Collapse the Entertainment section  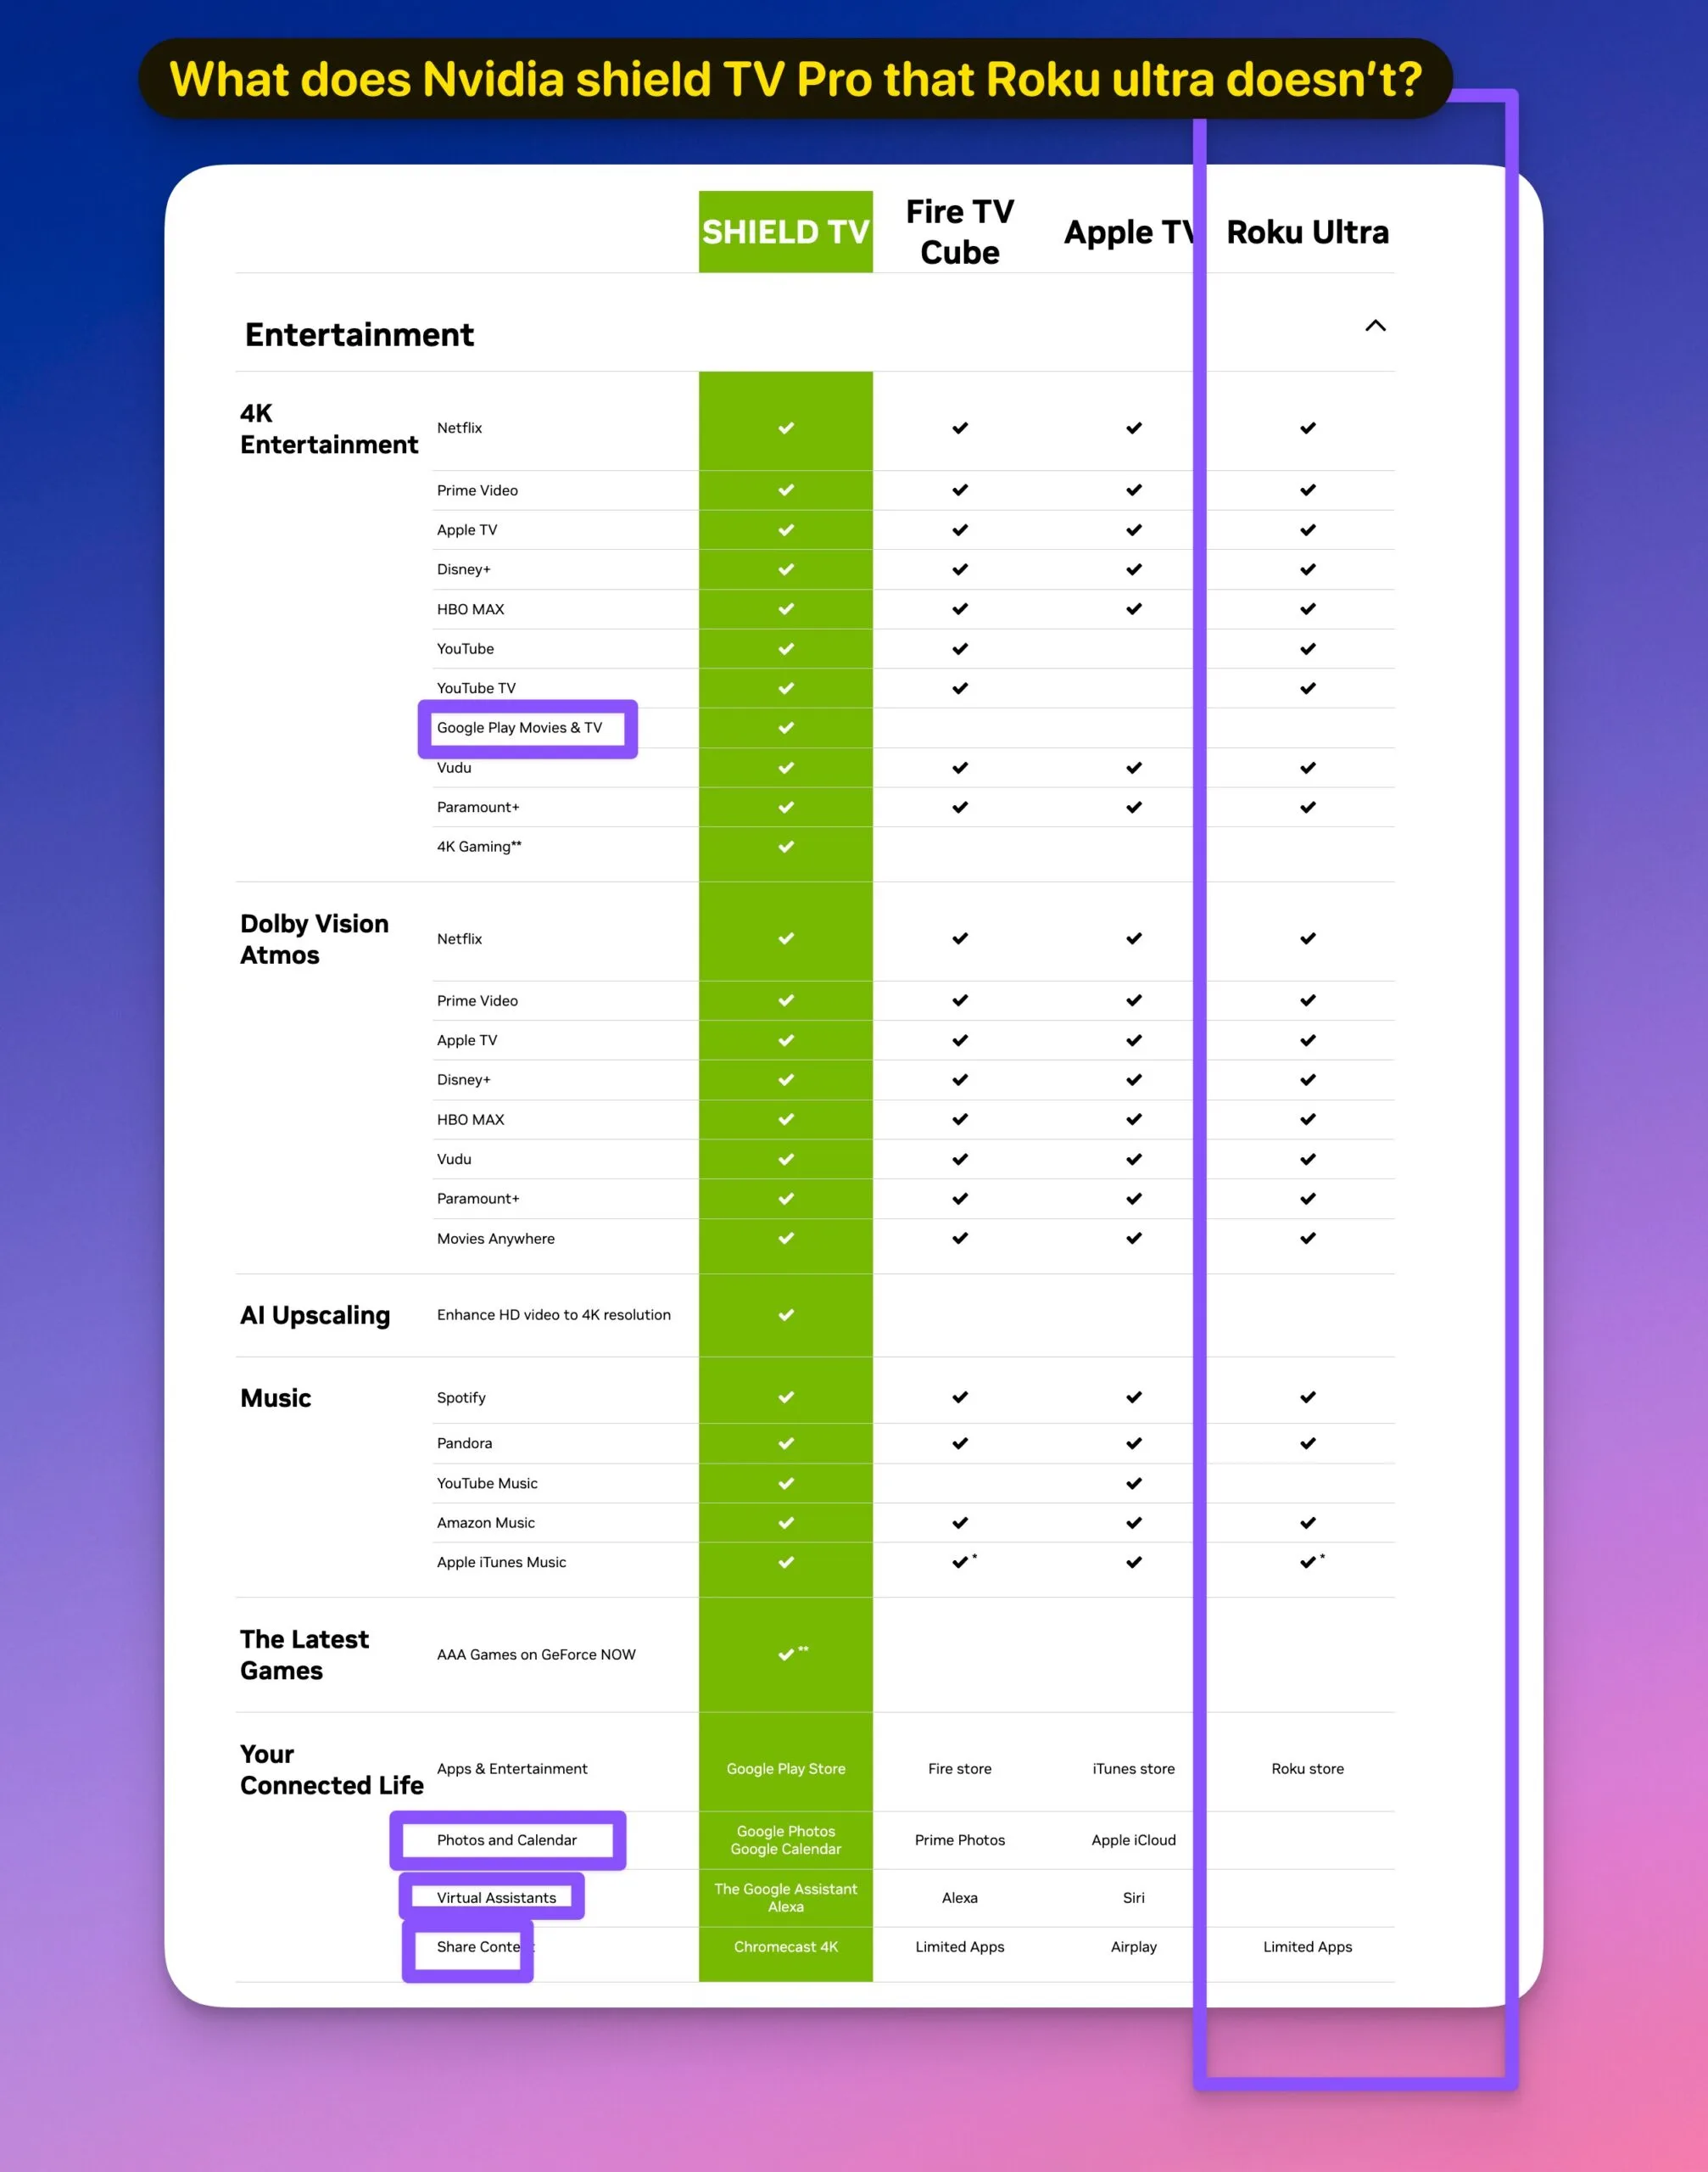pyautogui.click(x=1373, y=332)
